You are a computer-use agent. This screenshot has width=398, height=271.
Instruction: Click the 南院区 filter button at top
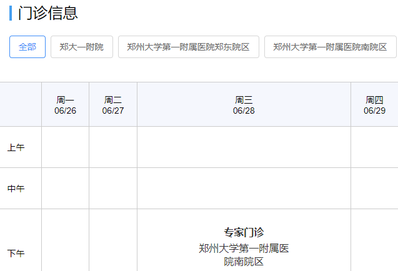pos(330,47)
